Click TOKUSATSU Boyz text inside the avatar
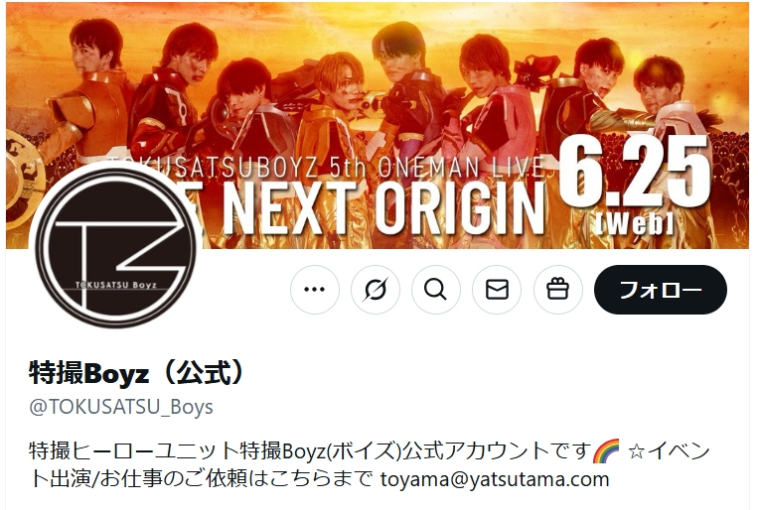 click(116, 285)
